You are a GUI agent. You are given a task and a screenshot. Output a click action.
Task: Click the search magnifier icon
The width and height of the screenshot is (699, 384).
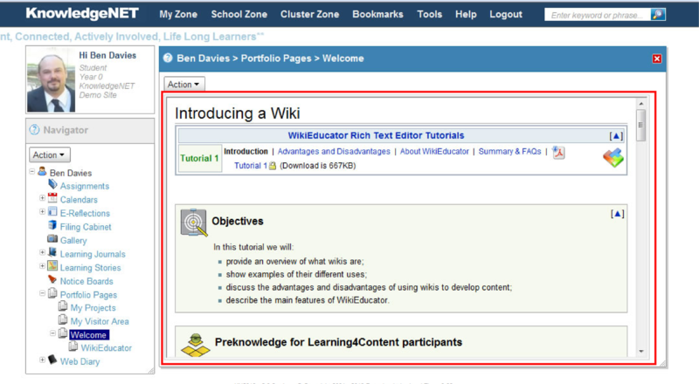(x=658, y=14)
